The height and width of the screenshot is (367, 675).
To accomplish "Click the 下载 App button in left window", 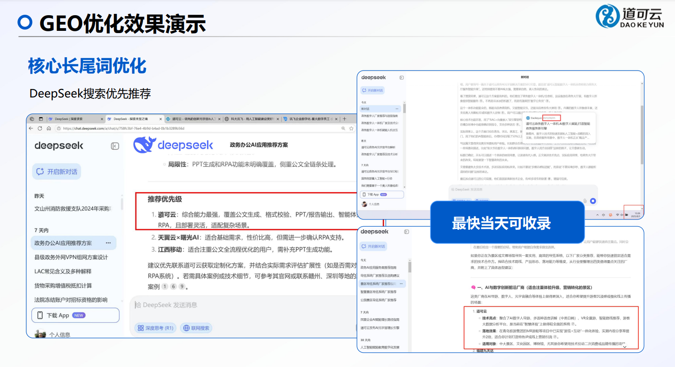I will (75, 315).
